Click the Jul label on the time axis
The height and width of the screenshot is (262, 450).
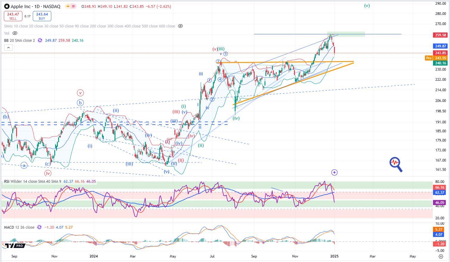pyautogui.click(x=212, y=256)
